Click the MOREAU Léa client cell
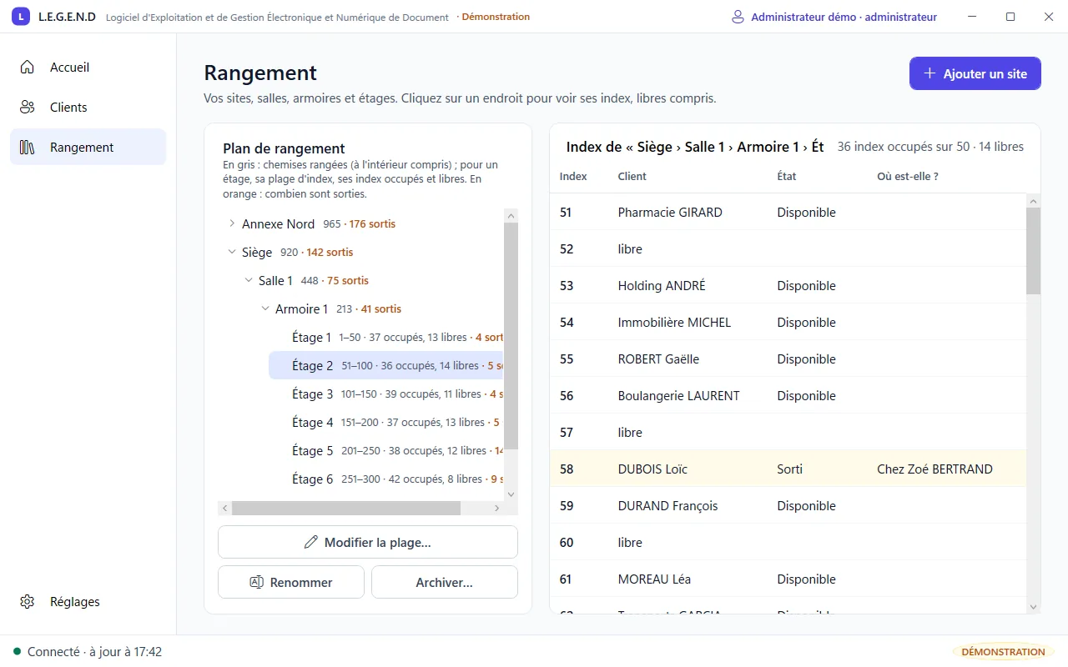The width and height of the screenshot is (1068, 667). (x=654, y=579)
